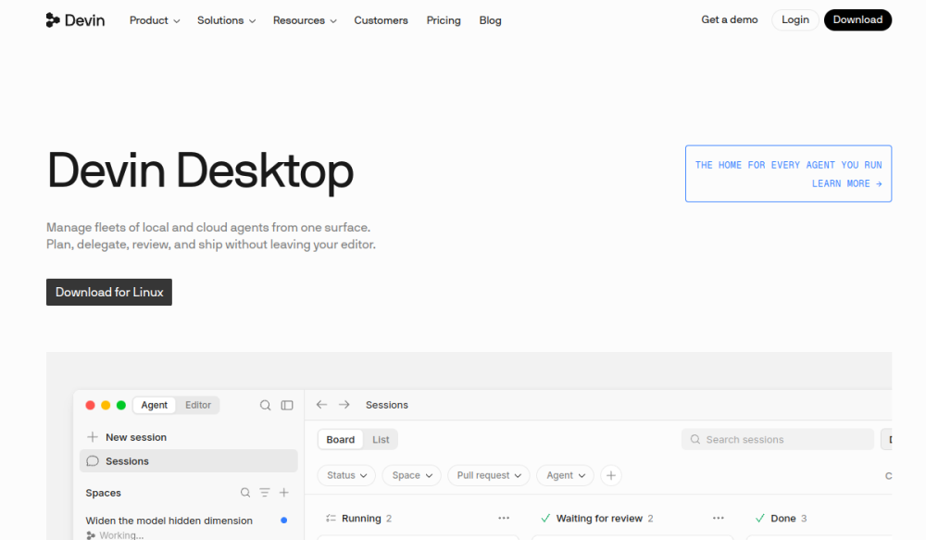Go forward with the right arrow
This screenshot has width=926, height=540.
(344, 405)
